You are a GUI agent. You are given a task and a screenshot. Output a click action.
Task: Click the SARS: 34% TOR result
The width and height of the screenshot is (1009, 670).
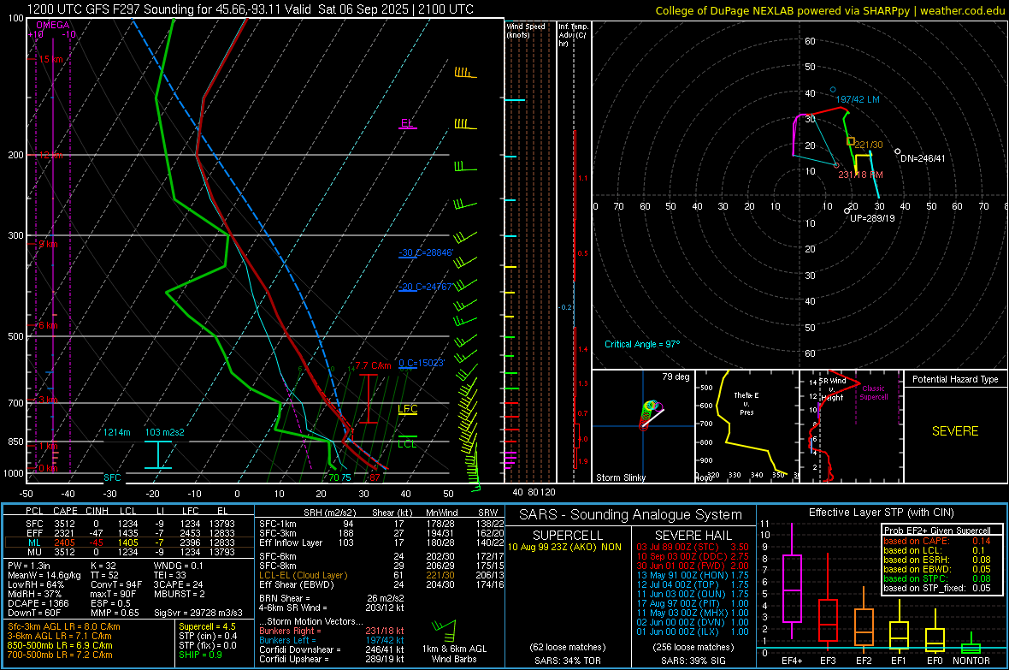coord(568,661)
